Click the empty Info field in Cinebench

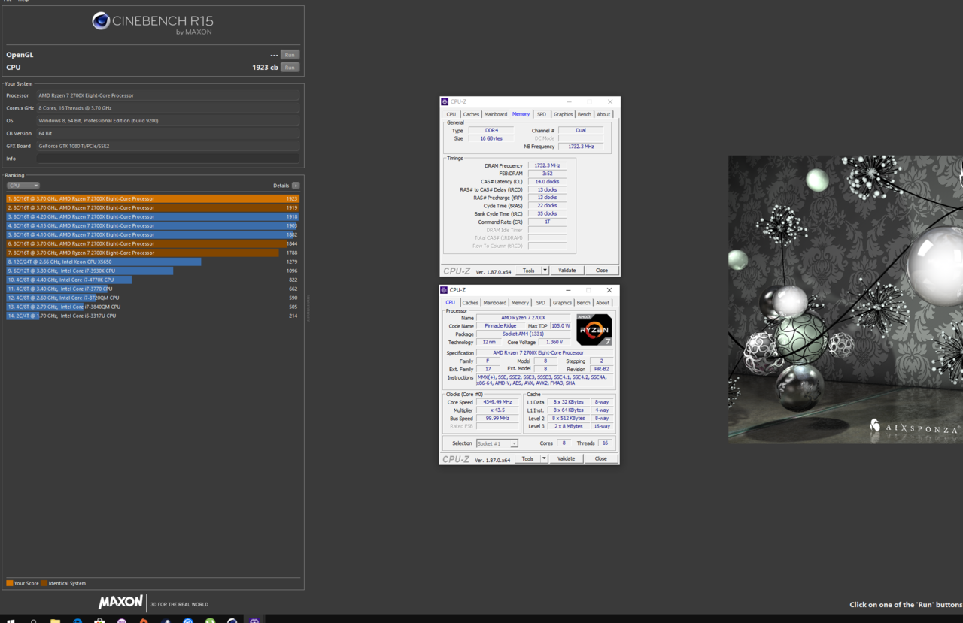click(x=168, y=159)
